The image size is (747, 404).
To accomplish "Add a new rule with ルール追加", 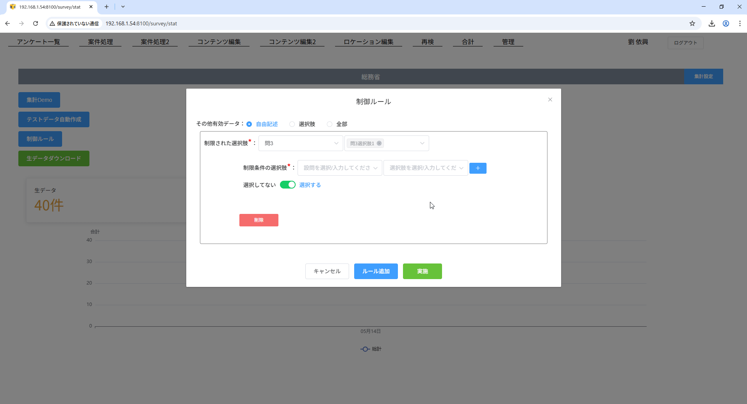I will coord(375,271).
